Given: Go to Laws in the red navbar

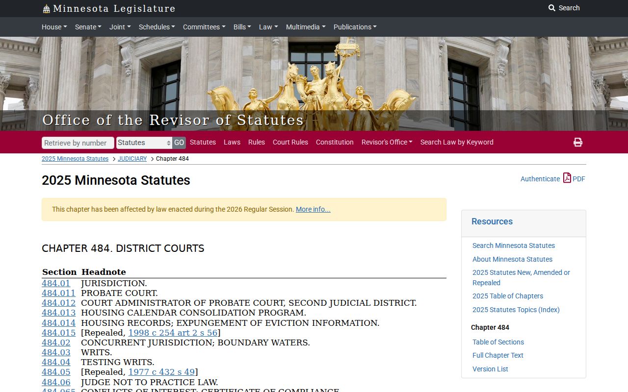Looking at the screenshot, I should [x=232, y=142].
